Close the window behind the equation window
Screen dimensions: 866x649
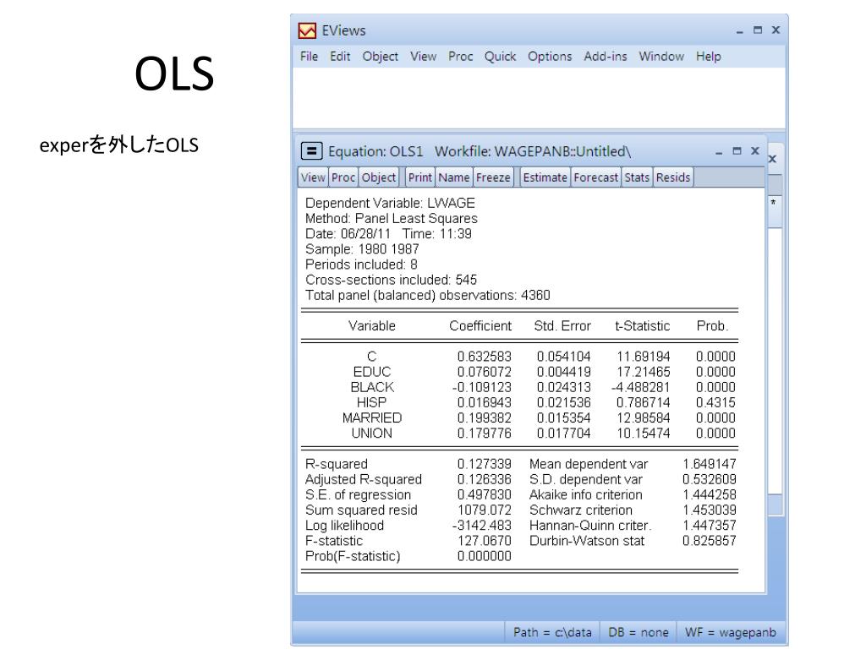coord(773,159)
